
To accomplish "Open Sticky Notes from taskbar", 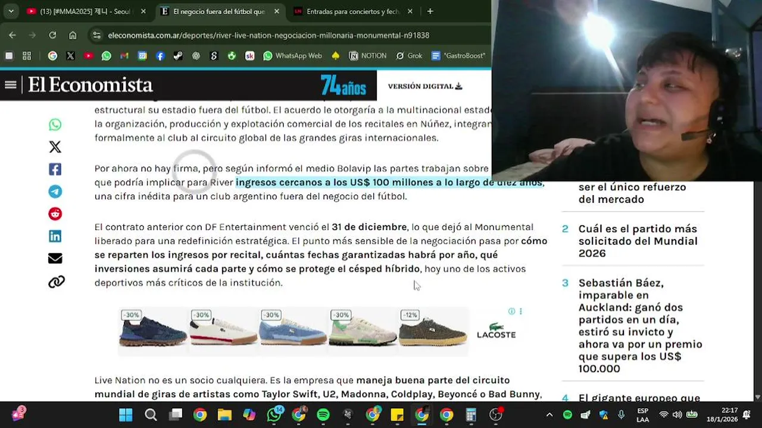I will 397,415.
